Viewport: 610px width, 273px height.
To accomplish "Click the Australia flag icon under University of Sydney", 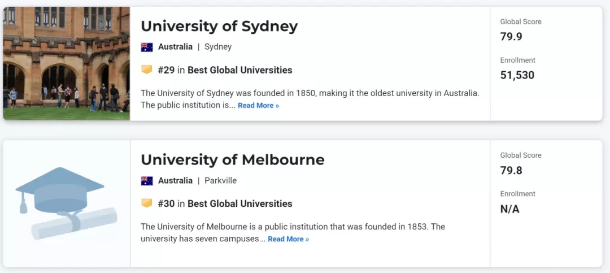I will pos(147,47).
